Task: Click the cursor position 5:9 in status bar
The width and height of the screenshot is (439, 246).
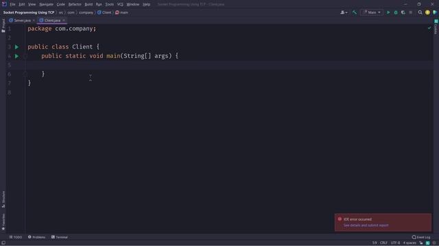Action: click(x=375, y=243)
